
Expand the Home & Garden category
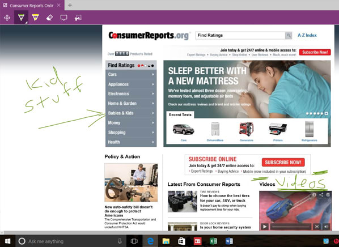(131, 103)
